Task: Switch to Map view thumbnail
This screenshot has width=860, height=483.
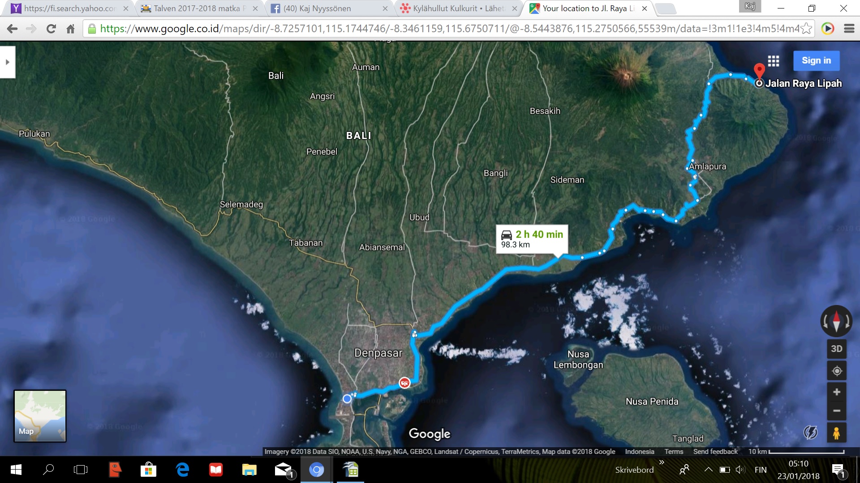Action: 40,416
